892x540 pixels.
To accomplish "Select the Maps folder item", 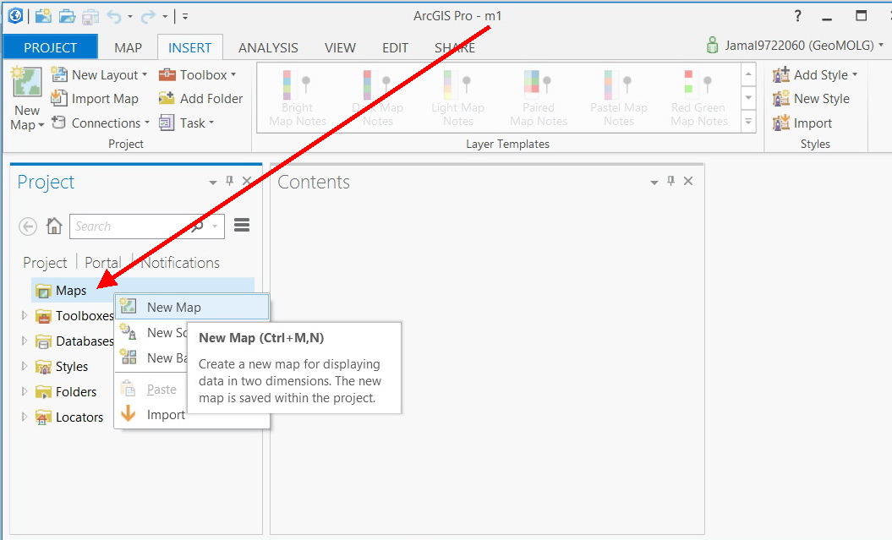I will pyautogui.click(x=142, y=291).
